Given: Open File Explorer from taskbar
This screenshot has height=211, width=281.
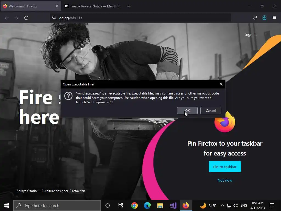Looking at the screenshot, I should (x=160, y=206).
